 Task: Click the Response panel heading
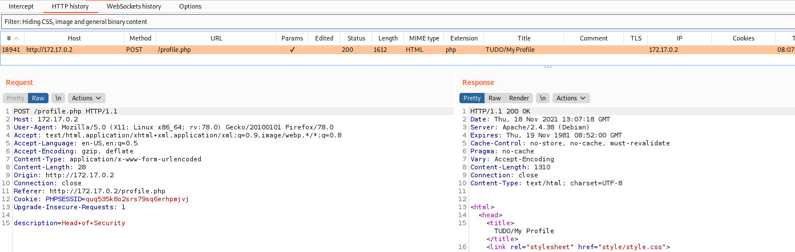[x=478, y=83]
